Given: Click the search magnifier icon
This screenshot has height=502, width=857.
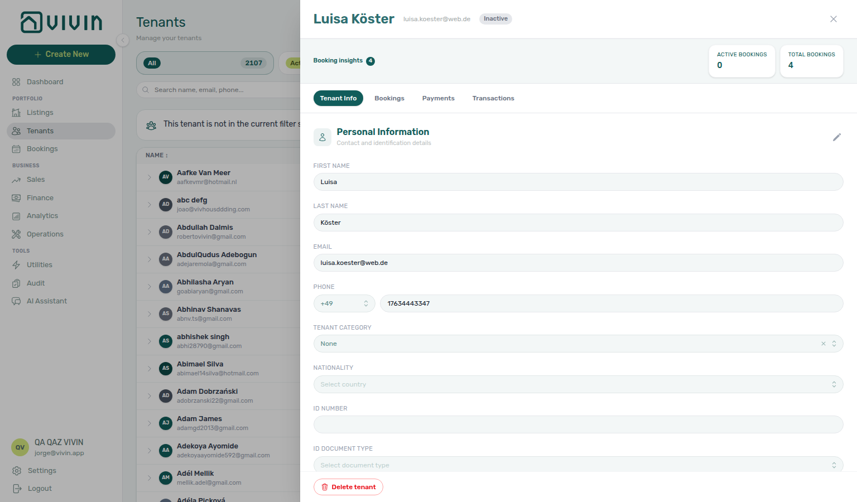Looking at the screenshot, I should (146, 90).
